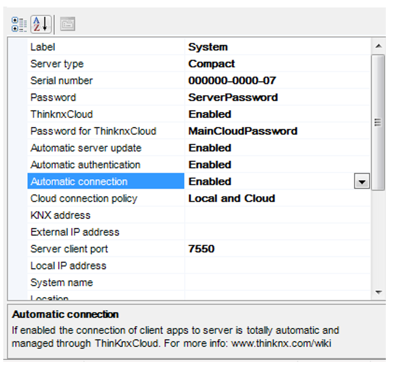
Task: Edit the Server client port 7550
Action: [x=201, y=249]
